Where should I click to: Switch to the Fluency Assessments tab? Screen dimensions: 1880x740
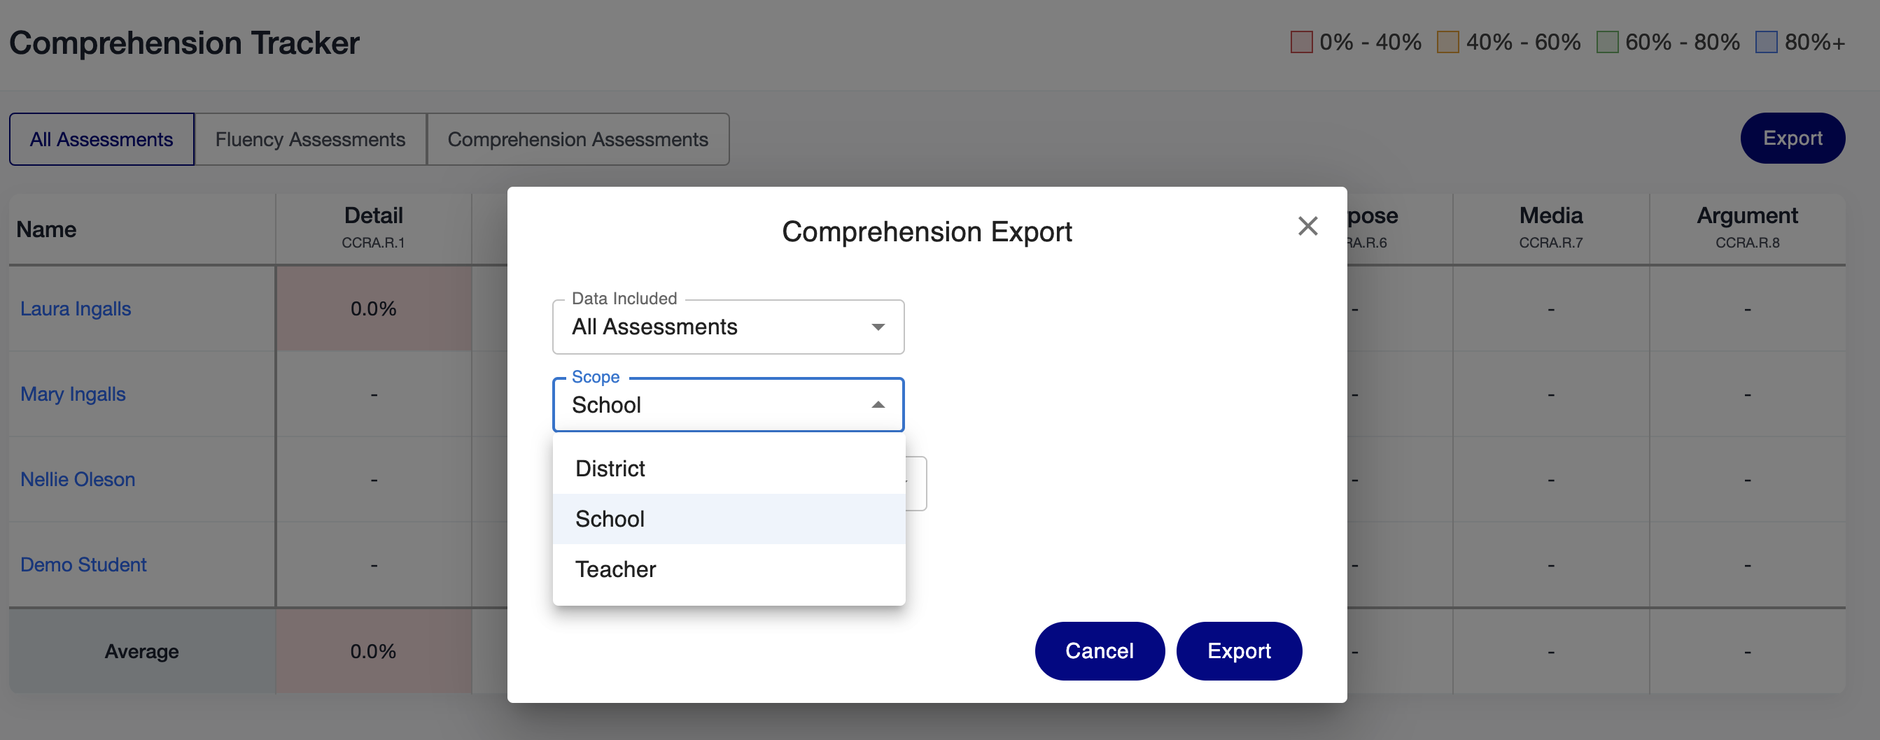point(310,139)
